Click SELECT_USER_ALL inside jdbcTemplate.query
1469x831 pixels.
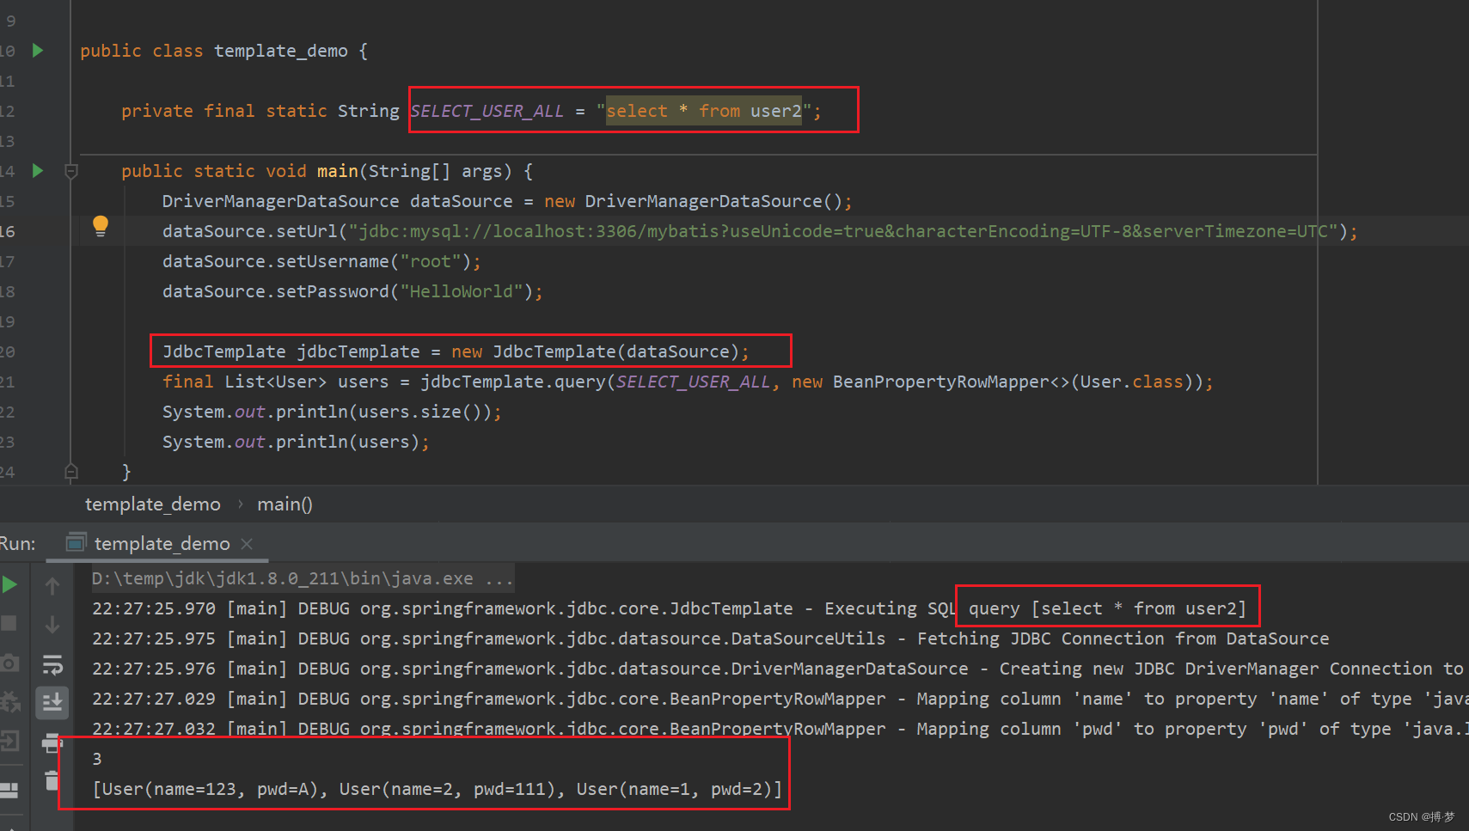(x=693, y=382)
